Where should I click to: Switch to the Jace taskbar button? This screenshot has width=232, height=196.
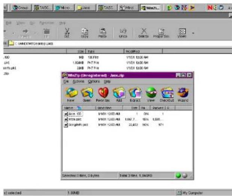[85, 7]
